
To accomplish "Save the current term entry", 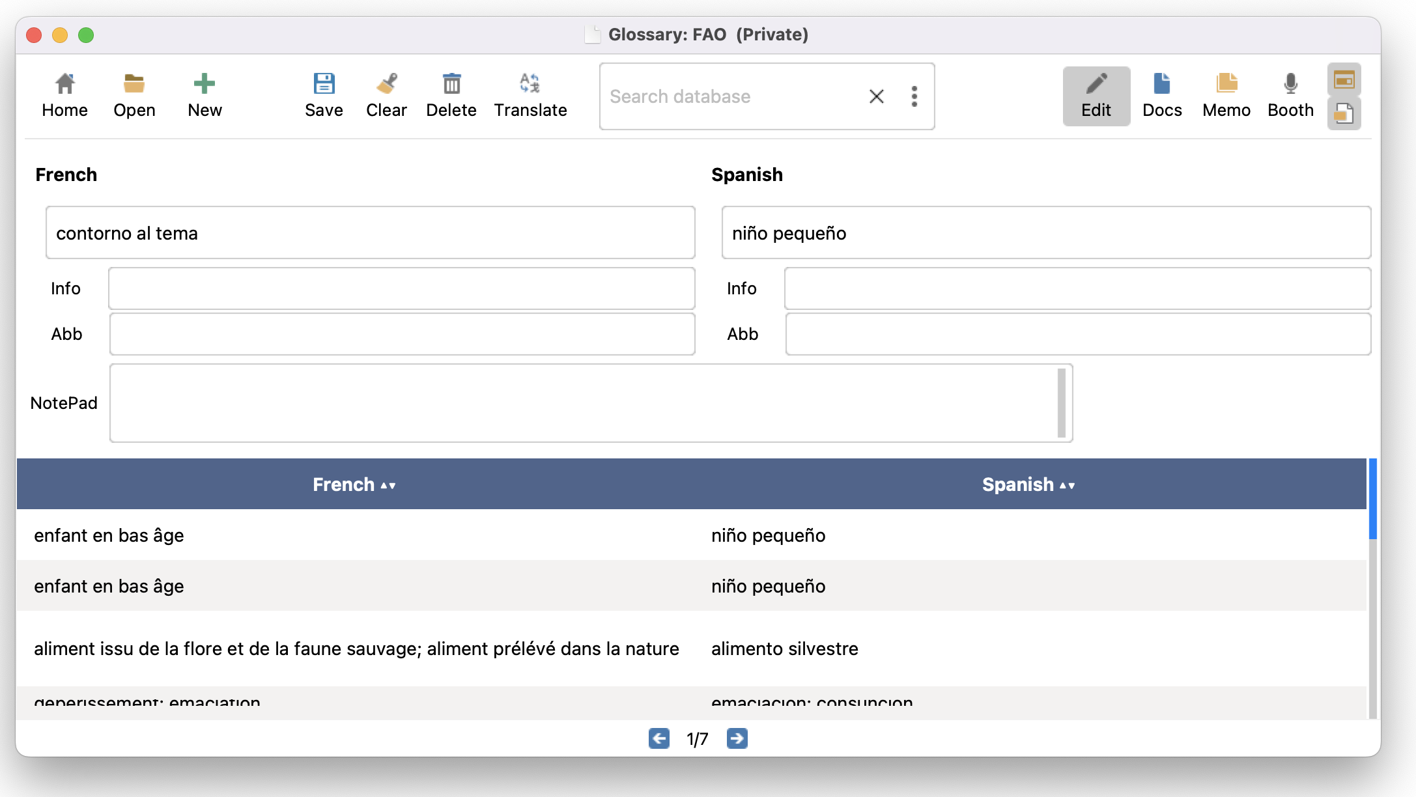I will (x=324, y=95).
